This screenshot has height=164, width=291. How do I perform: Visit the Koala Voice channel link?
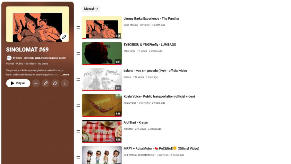click(130, 103)
